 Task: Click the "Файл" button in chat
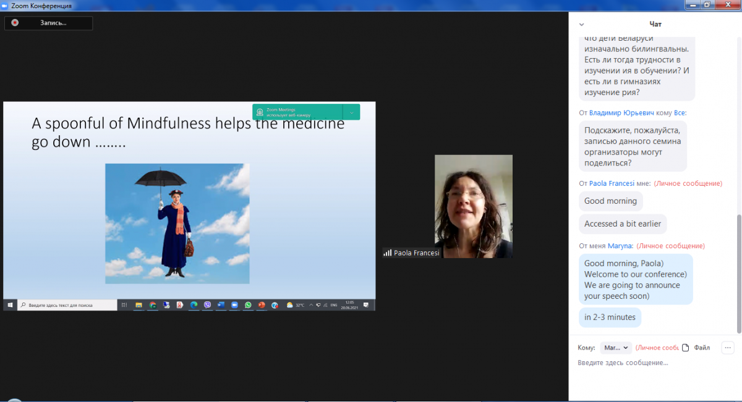pyautogui.click(x=702, y=348)
